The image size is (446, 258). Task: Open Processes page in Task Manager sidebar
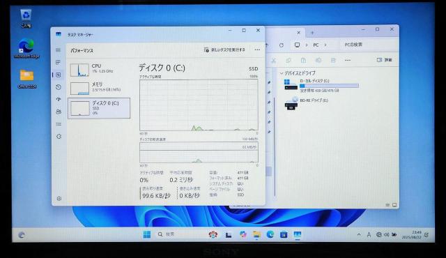[x=59, y=62]
